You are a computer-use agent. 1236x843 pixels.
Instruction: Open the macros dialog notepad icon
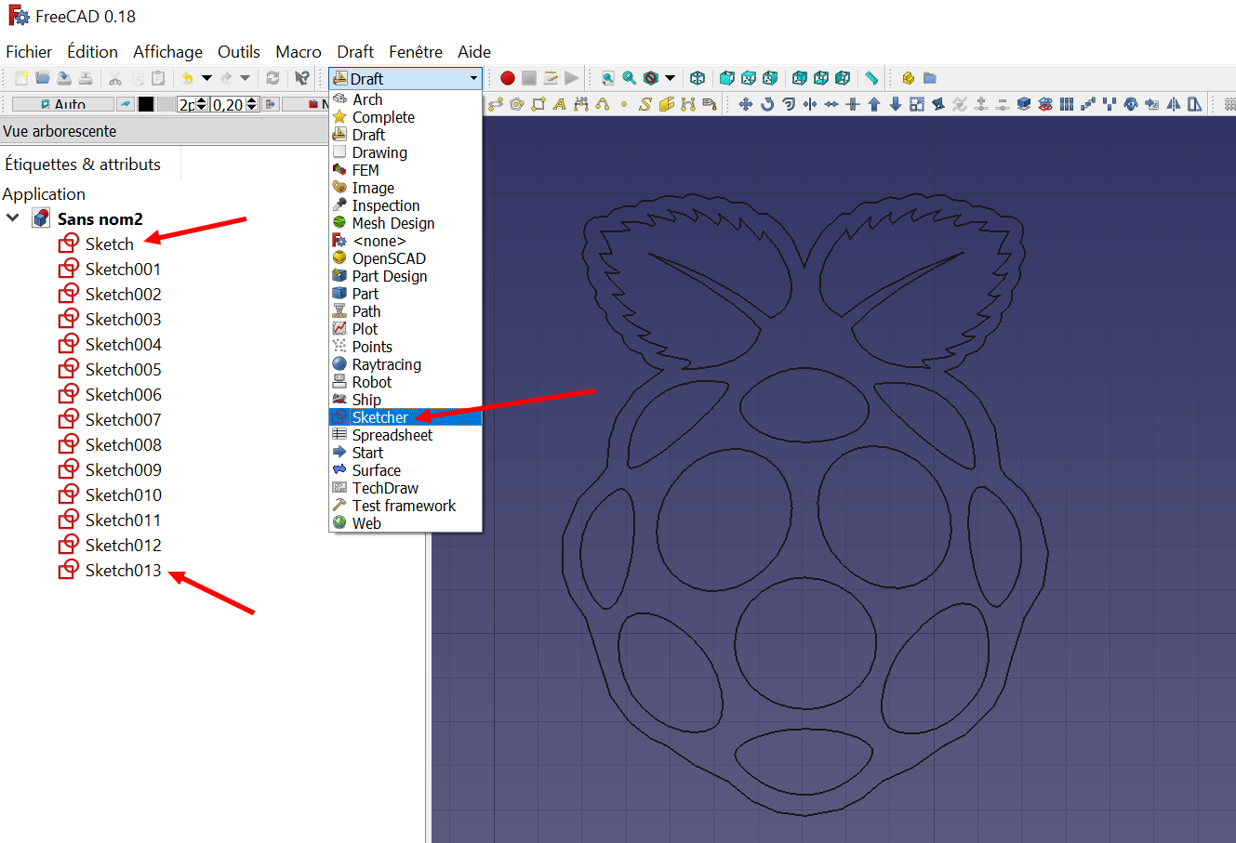551,78
